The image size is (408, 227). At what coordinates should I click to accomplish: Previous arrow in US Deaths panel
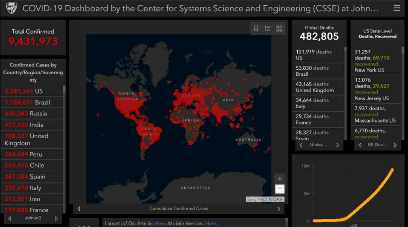click(360, 145)
